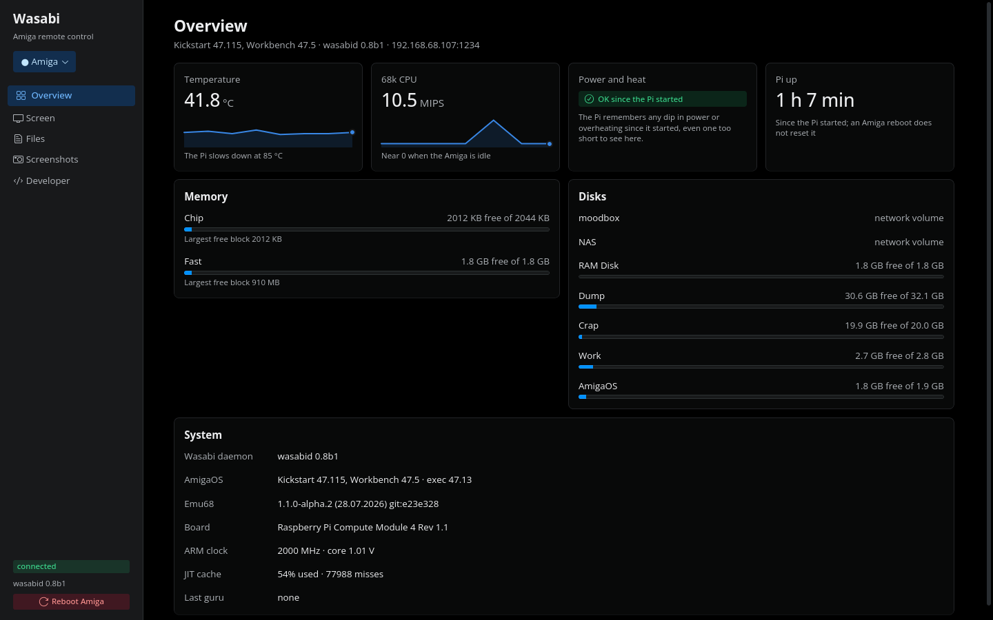
Task: Click the Reboot Amiga button
Action: (x=71, y=602)
